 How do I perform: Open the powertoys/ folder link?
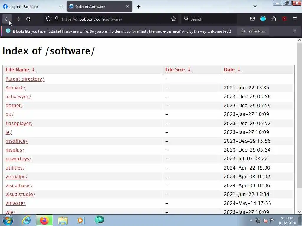coord(18,159)
